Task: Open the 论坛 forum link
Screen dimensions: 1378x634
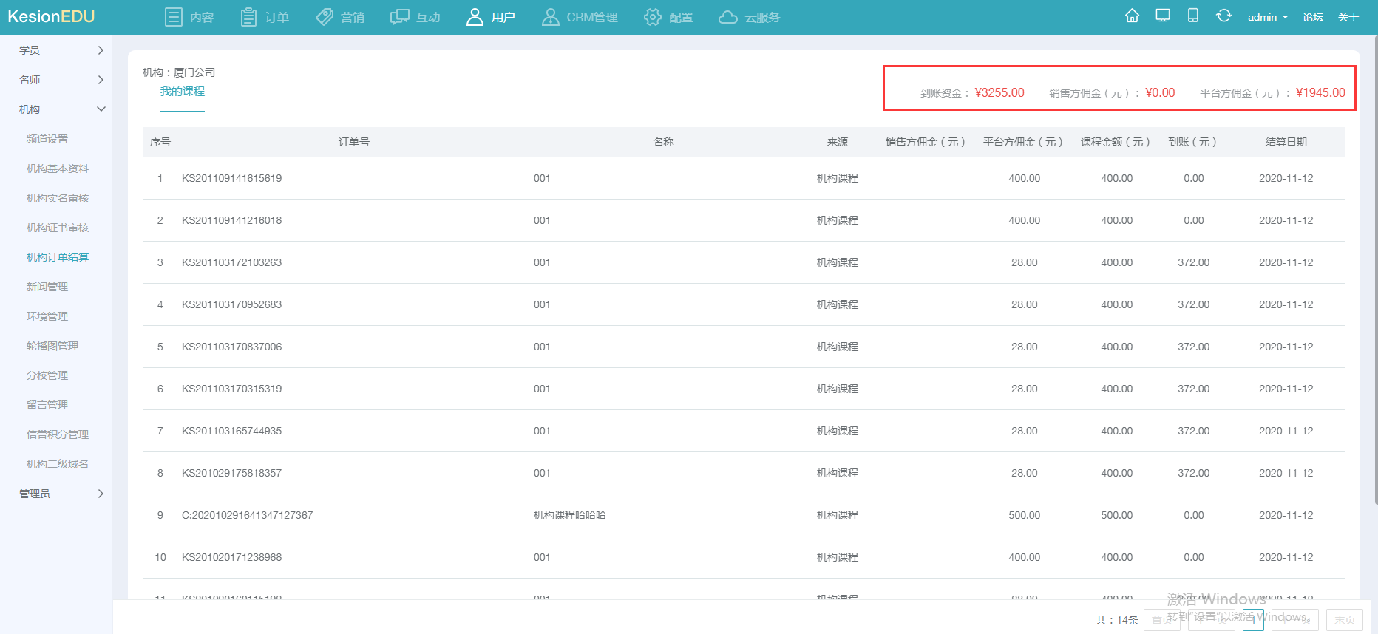Action: [x=1312, y=17]
